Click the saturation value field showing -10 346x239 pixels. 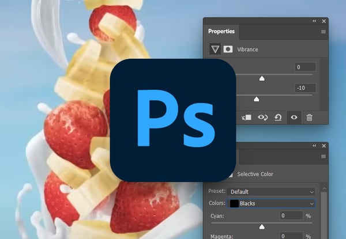pyautogui.click(x=305, y=88)
